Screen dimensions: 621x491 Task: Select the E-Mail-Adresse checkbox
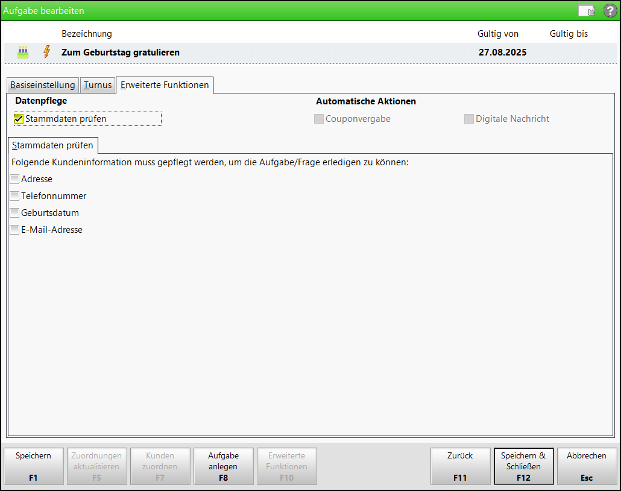click(14, 230)
